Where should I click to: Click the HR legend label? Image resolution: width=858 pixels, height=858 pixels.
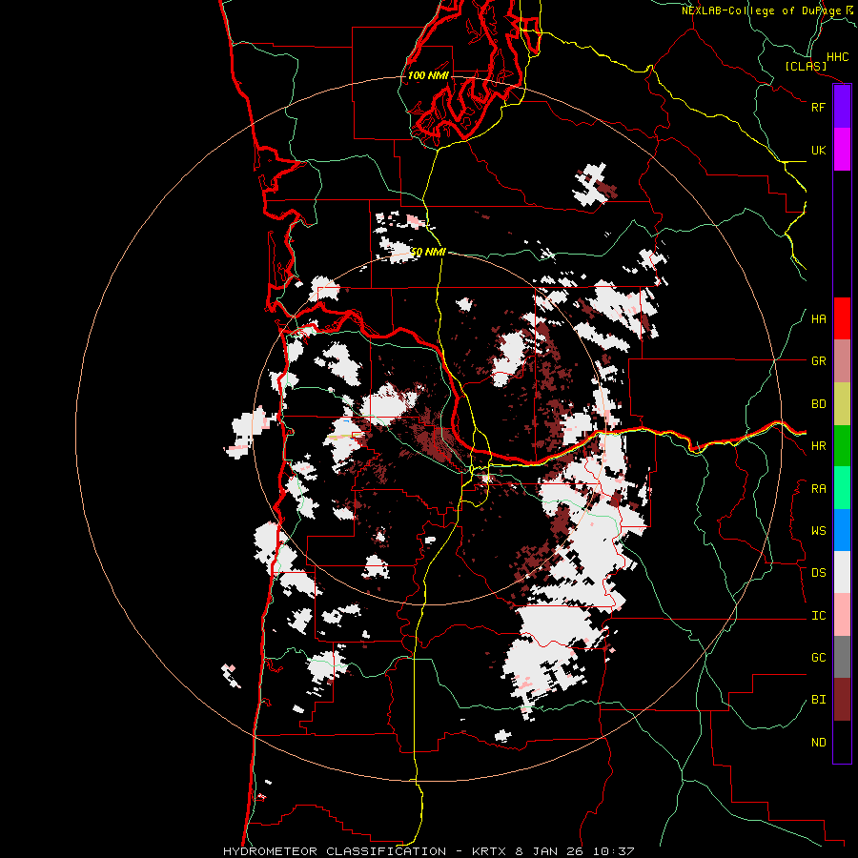tap(818, 446)
